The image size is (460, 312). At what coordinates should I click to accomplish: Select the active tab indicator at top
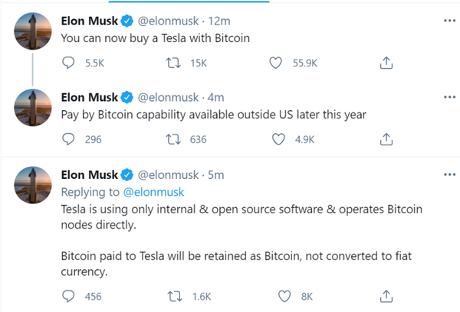click(189, 2)
